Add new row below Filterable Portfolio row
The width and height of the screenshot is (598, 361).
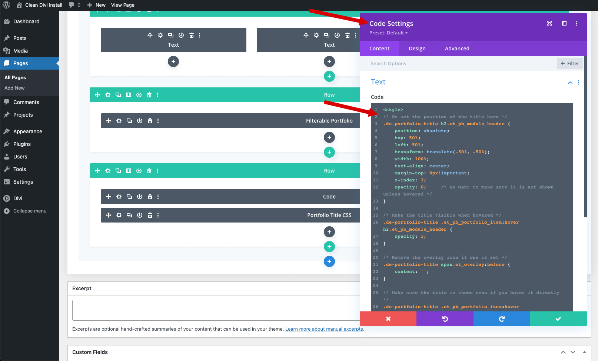[329, 152]
